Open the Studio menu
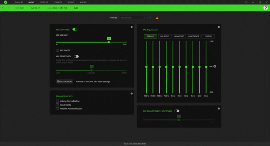Image resolution: width=270 pixels, height=146 pixels. (x=71, y=2)
